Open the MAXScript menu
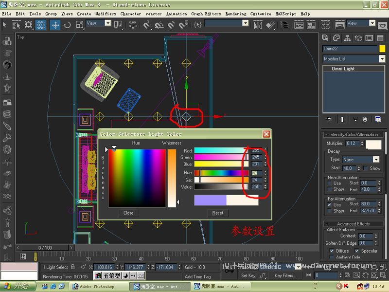The height and width of the screenshot is (292, 389). [285, 14]
